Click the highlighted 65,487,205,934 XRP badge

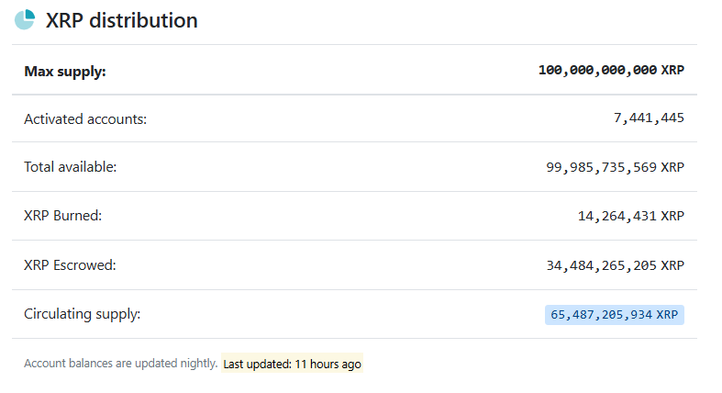[x=615, y=315]
